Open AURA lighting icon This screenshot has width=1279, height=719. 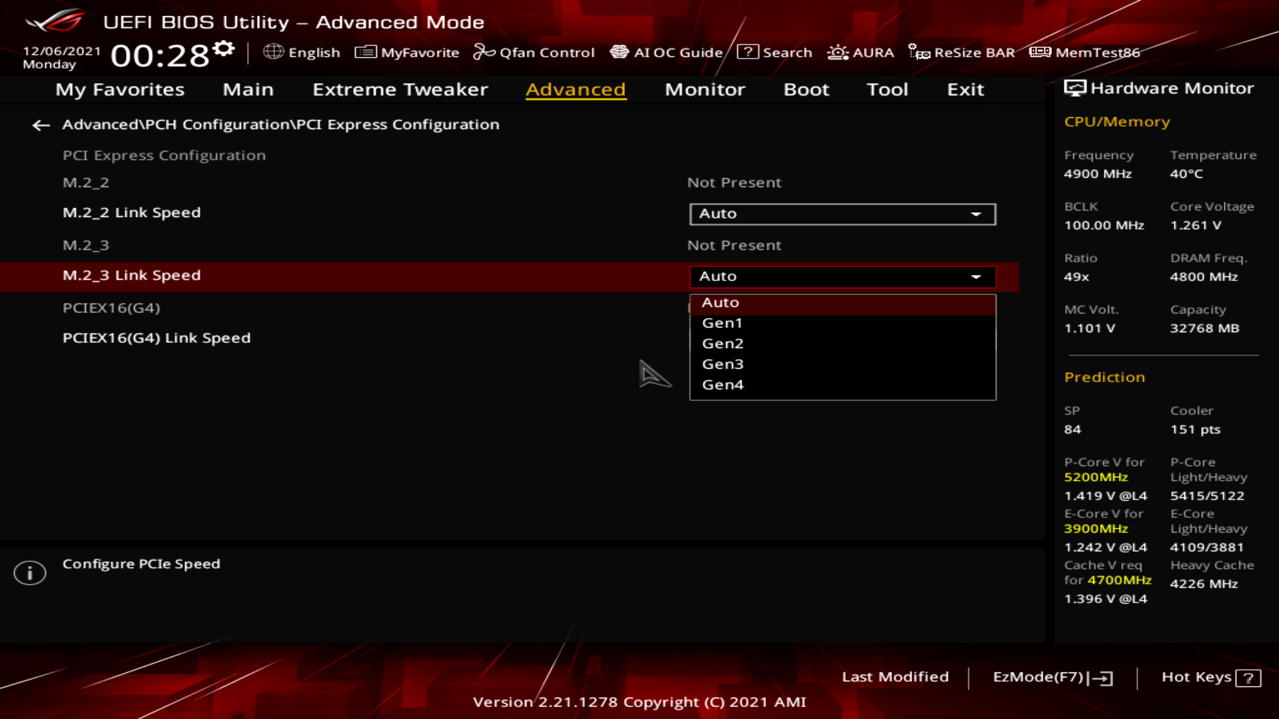point(837,52)
